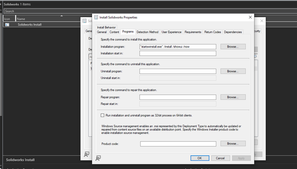
Task: Click the feedback icon in the front dialog
Action: tap(98, 158)
